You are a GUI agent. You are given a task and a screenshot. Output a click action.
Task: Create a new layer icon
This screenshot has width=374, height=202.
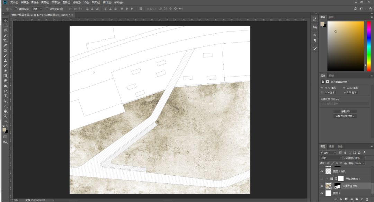[362, 199]
